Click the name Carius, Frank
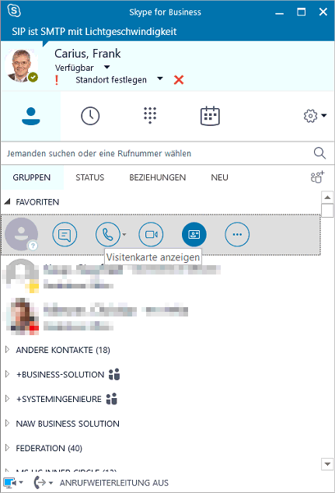The image size is (335, 493). tap(88, 54)
